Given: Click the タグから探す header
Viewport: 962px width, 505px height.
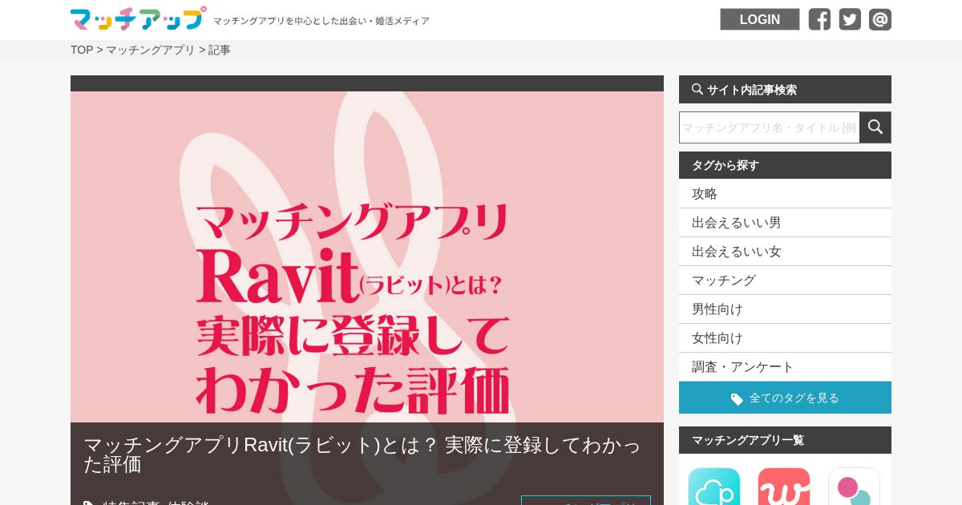Looking at the screenshot, I should coord(785,165).
